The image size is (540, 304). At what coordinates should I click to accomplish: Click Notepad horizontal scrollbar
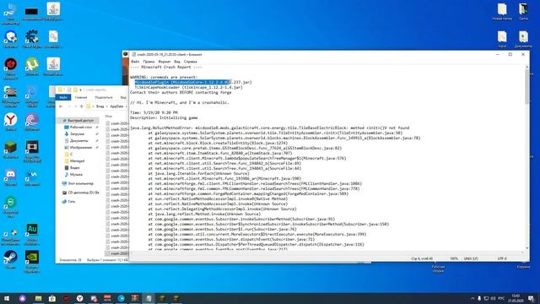327,252
